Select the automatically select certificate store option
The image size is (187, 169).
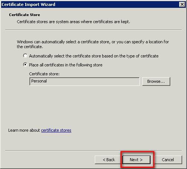pos(25,56)
